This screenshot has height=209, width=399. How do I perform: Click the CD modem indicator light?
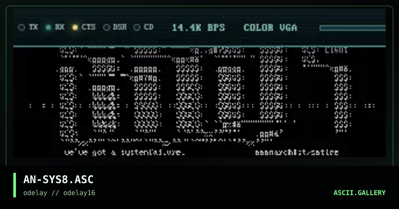coord(137,28)
